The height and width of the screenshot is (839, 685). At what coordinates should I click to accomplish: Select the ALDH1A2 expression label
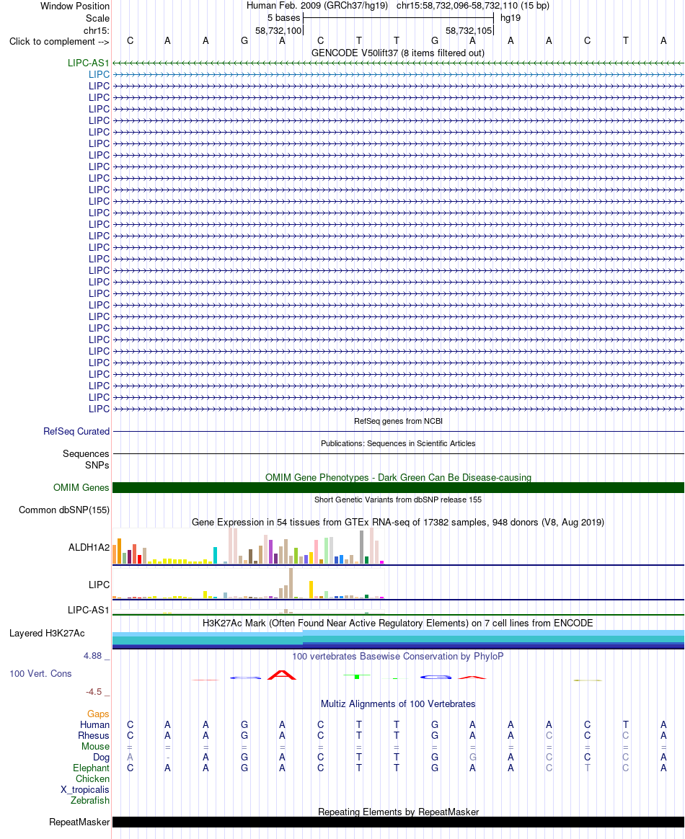tap(89, 547)
